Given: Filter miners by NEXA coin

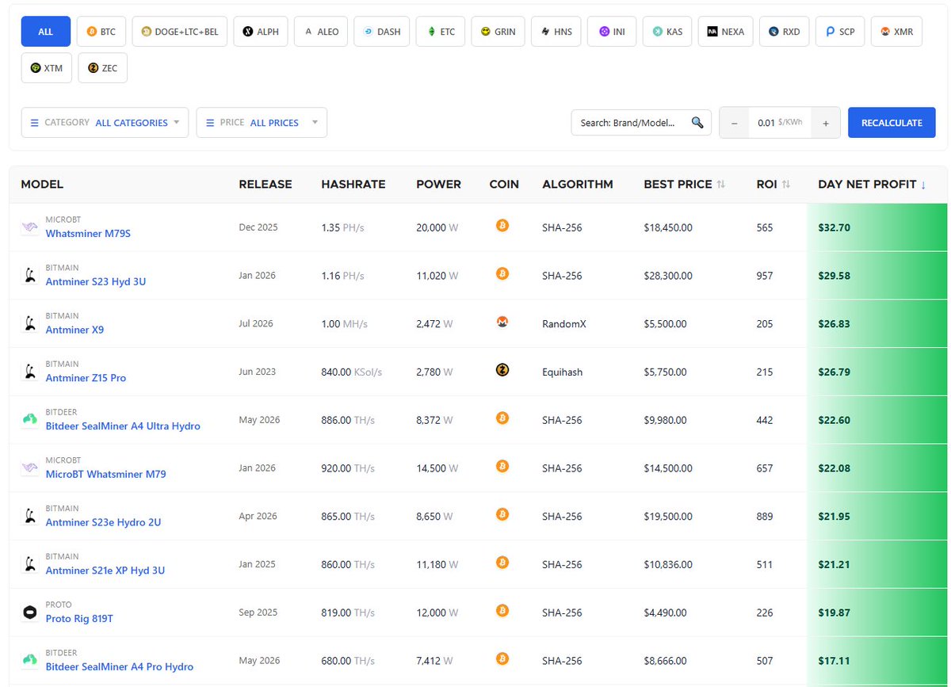Looking at the screenshot, I should 725,32.
